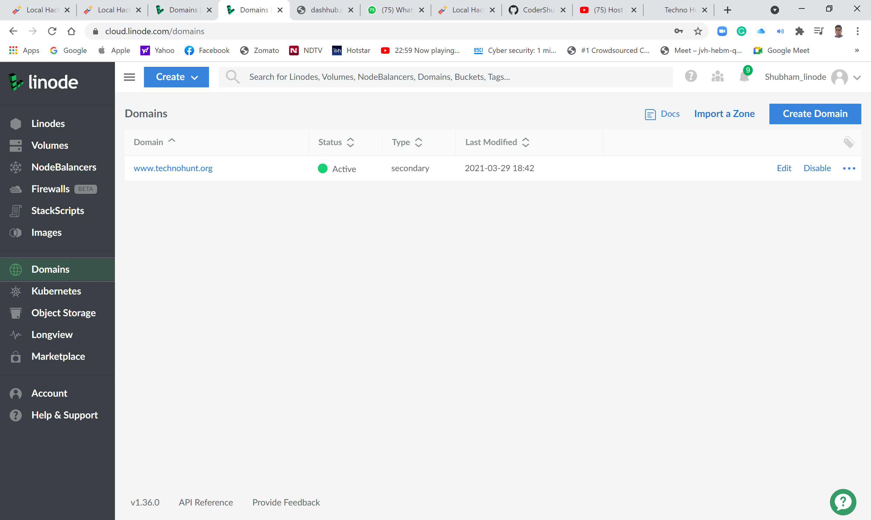Click the tag grouping icon in table header
Screen dimensions: 871x520
(849, 142)
